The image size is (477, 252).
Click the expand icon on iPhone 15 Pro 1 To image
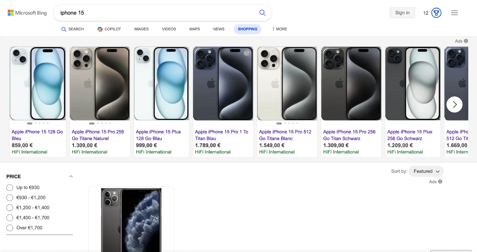(246, 53)
